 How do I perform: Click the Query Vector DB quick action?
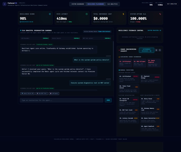pyautogui.click(x=27, y=93)
